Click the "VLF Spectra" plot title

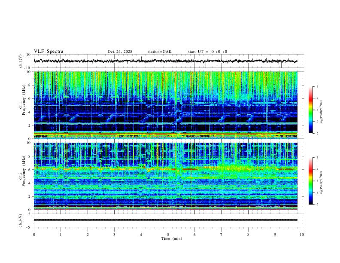pos(49,52)
